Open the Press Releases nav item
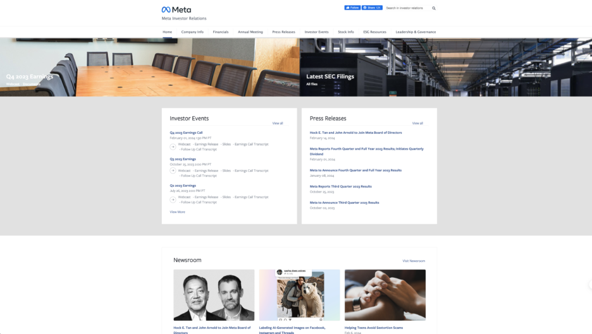 tap(283, 32)
